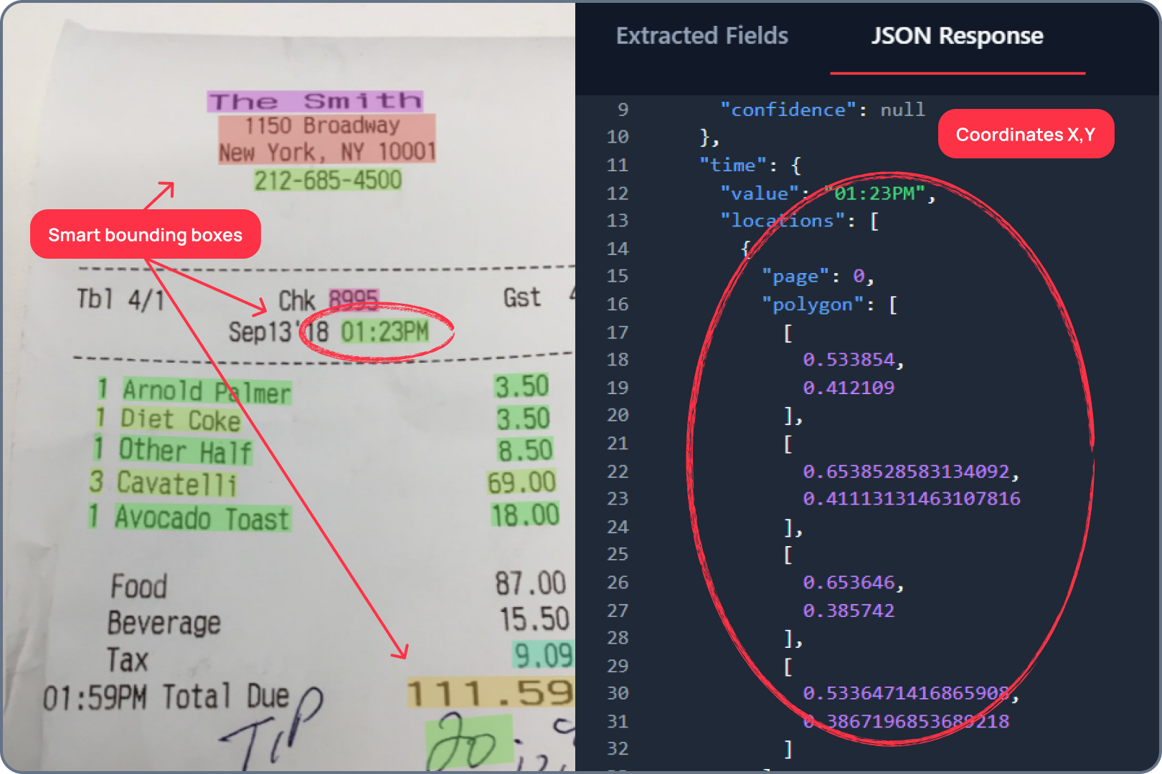Click the 'Cavatelli' line item

pos(176,483)
